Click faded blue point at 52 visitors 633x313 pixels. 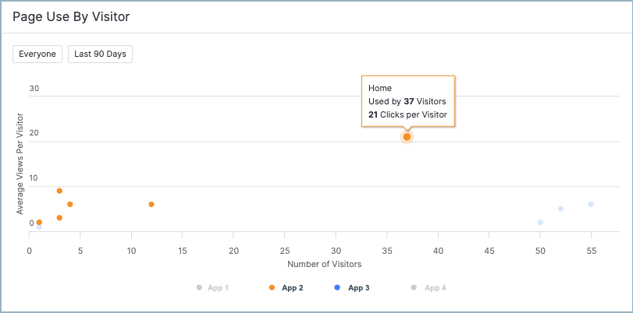pos(560,209)
